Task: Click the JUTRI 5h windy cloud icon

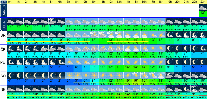Action: coord(53,21)
